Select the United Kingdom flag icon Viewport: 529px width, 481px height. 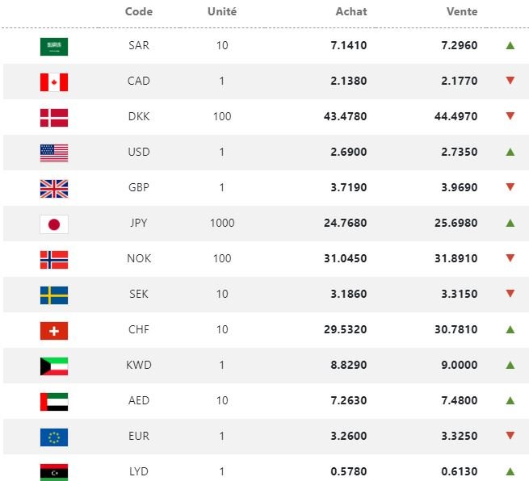click(54, 188)
